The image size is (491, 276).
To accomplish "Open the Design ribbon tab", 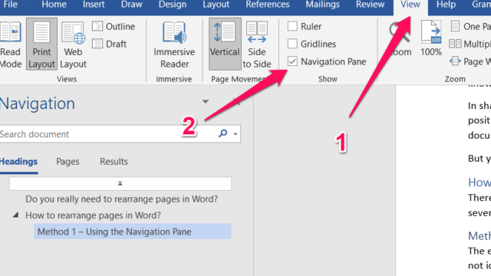I will tap(172, 5).
